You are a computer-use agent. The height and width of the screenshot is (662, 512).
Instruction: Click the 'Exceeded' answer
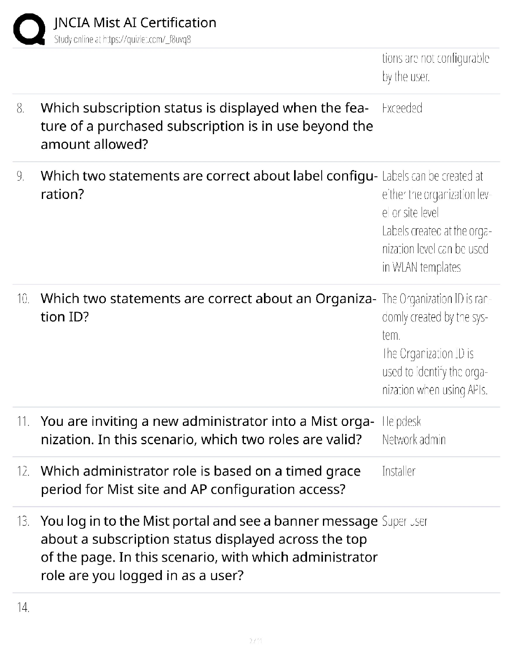pyautogui.click(x=402, y=108)
